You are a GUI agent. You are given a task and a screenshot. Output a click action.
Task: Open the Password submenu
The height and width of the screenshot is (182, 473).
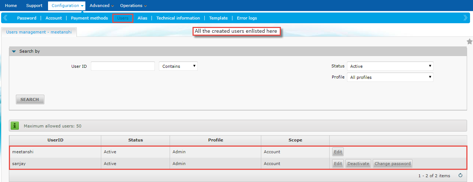pos(27,18)
